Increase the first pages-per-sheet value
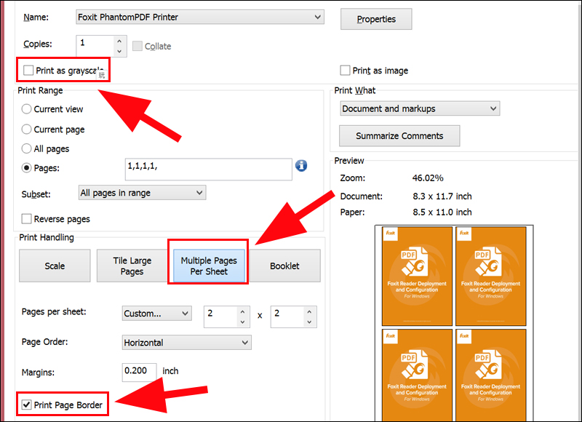582x422 pixels. point(243,311)
